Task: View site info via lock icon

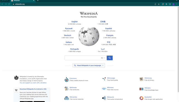Action: 13,4
